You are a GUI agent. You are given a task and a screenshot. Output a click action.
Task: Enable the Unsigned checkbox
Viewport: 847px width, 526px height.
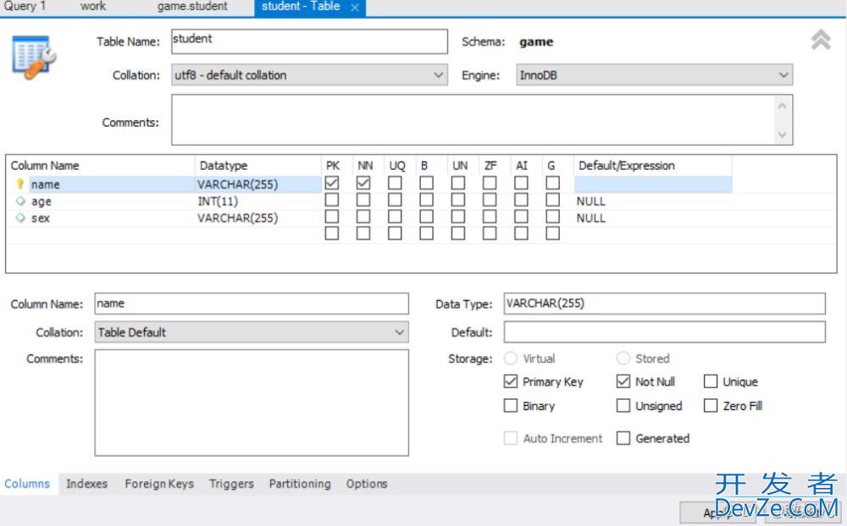click(x=623, y=405)
